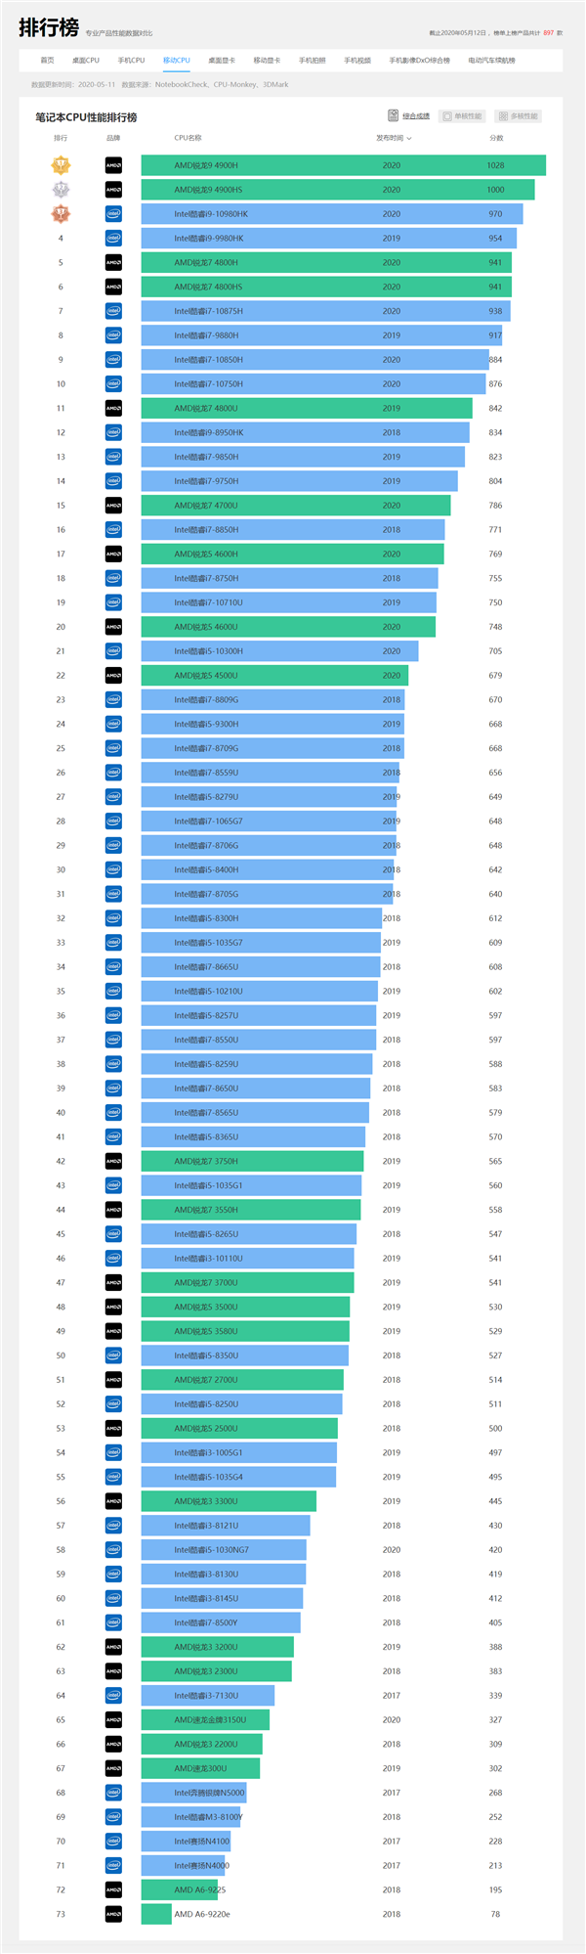Image resolution: width=586 pixels, height=1954 pixels.
Task: Select the 多核性能 score mode
Action: click(518, 116)
